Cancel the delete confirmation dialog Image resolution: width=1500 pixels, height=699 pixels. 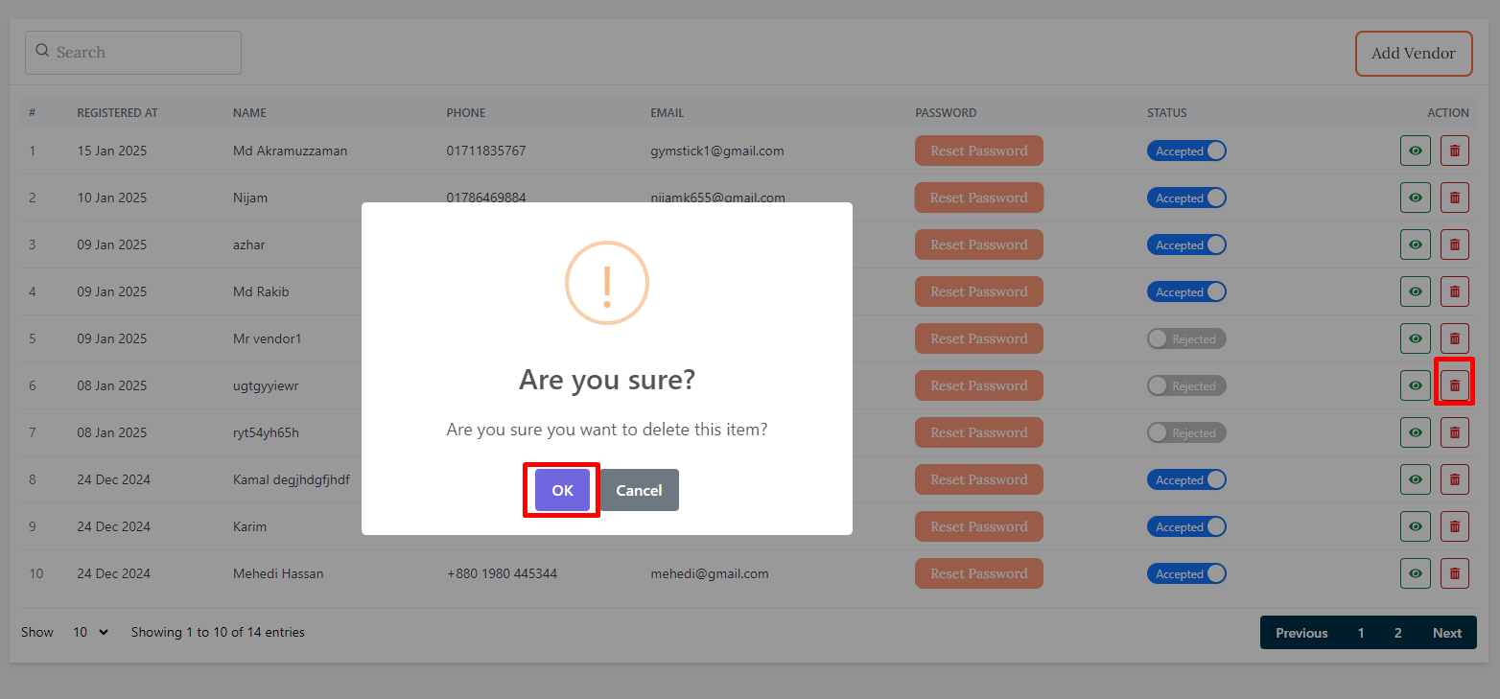639,490
